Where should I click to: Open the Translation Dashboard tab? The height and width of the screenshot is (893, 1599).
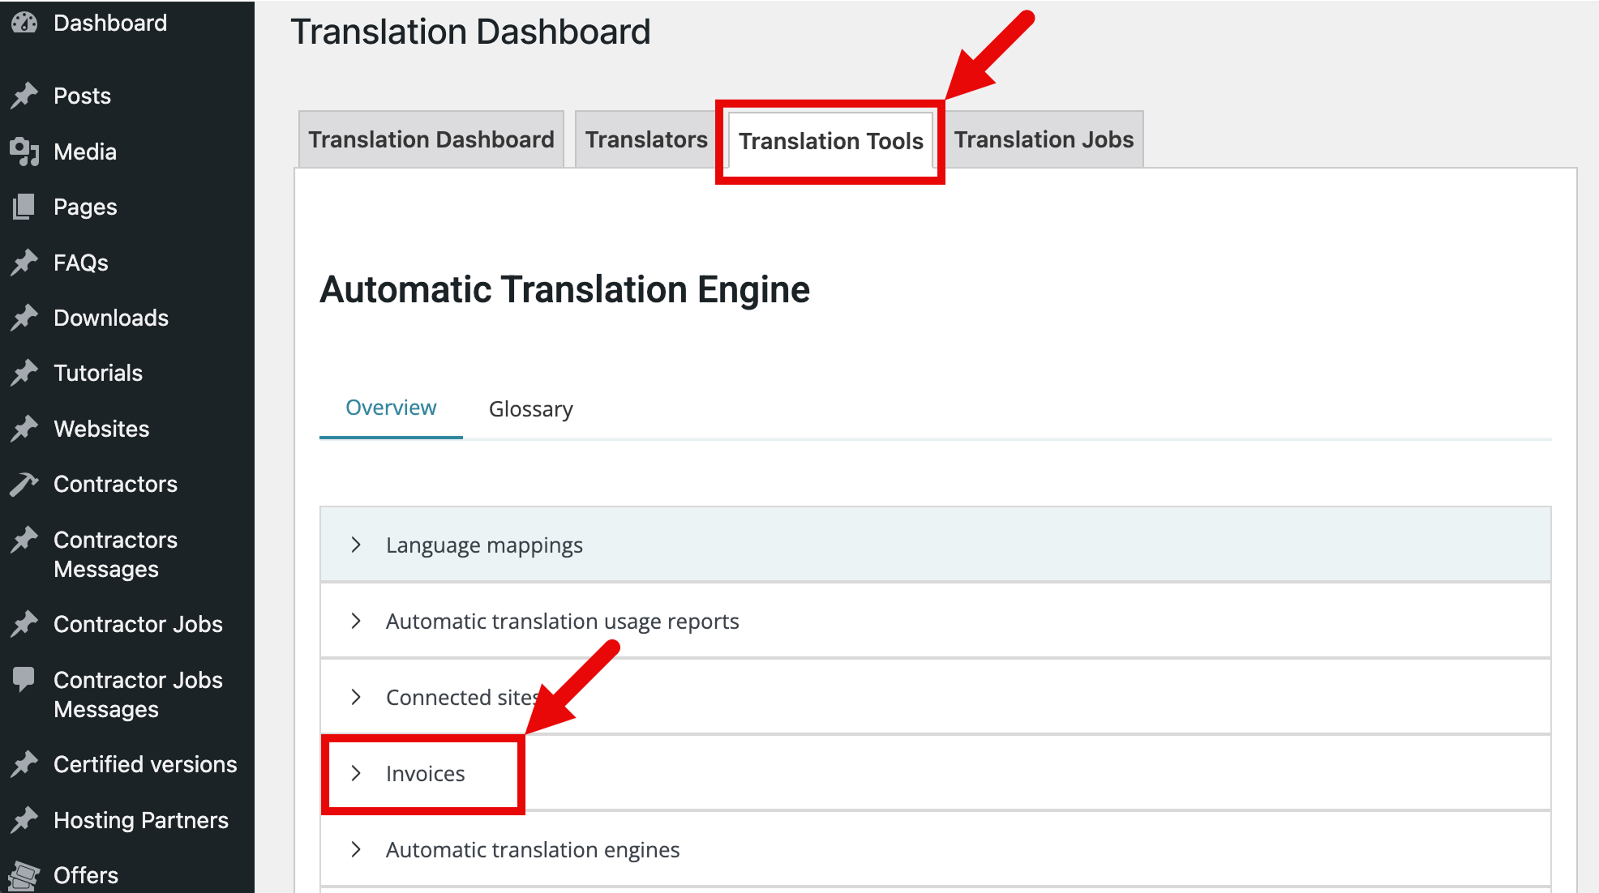[431, 139]
